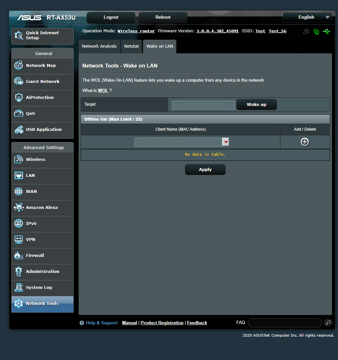The width and height of the screenshot is (338, 360).
Task: Expand the offline client MAC dropdown arrow
Action: click(x=226, y=142)
